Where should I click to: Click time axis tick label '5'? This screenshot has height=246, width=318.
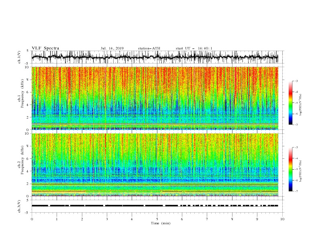coord(157,219)
